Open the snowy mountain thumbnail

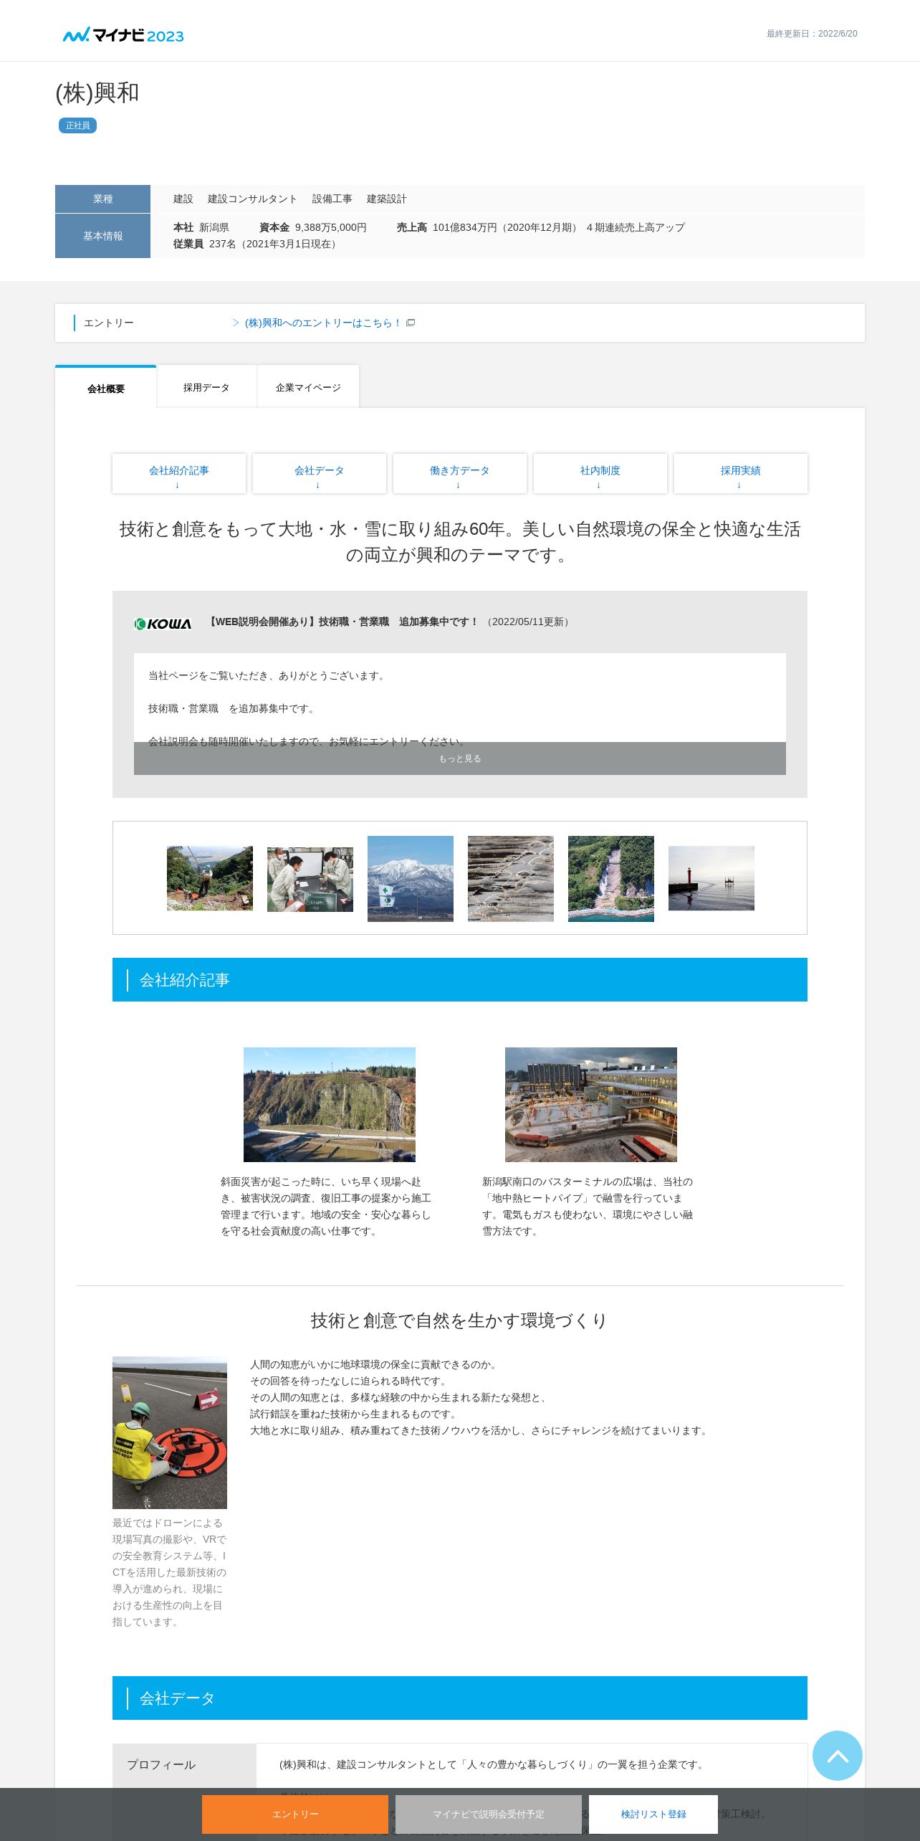point(411,878)
